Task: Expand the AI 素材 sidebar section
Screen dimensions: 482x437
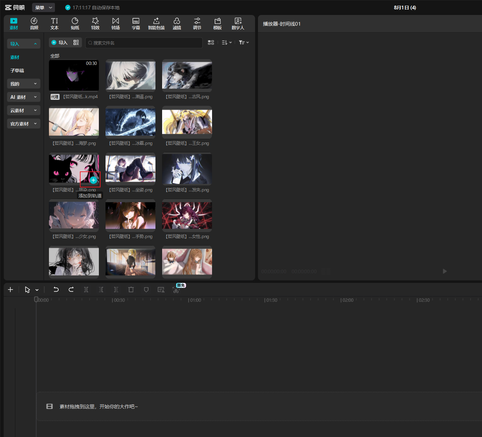Action: tap(24, 97)
